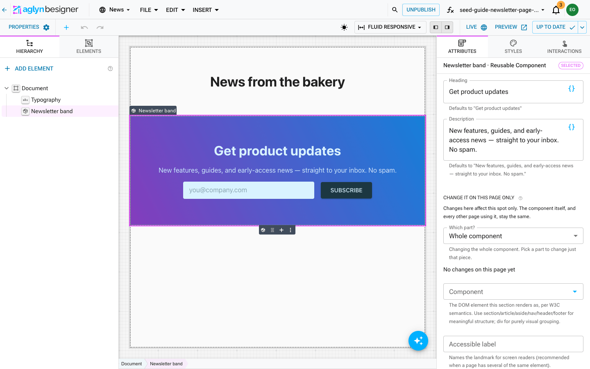Bind Heading with curly braces icon
Viewport: 590px width, 369px height.
572,89
